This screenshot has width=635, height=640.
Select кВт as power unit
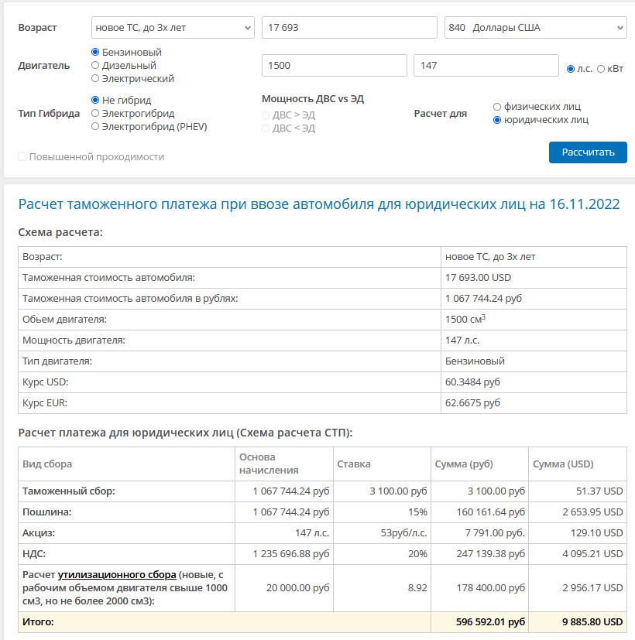601,69
